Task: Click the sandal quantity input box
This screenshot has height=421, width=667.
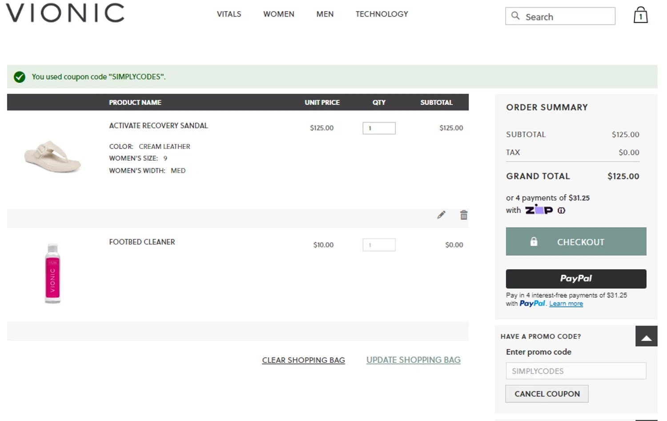Action: [379, 128]
